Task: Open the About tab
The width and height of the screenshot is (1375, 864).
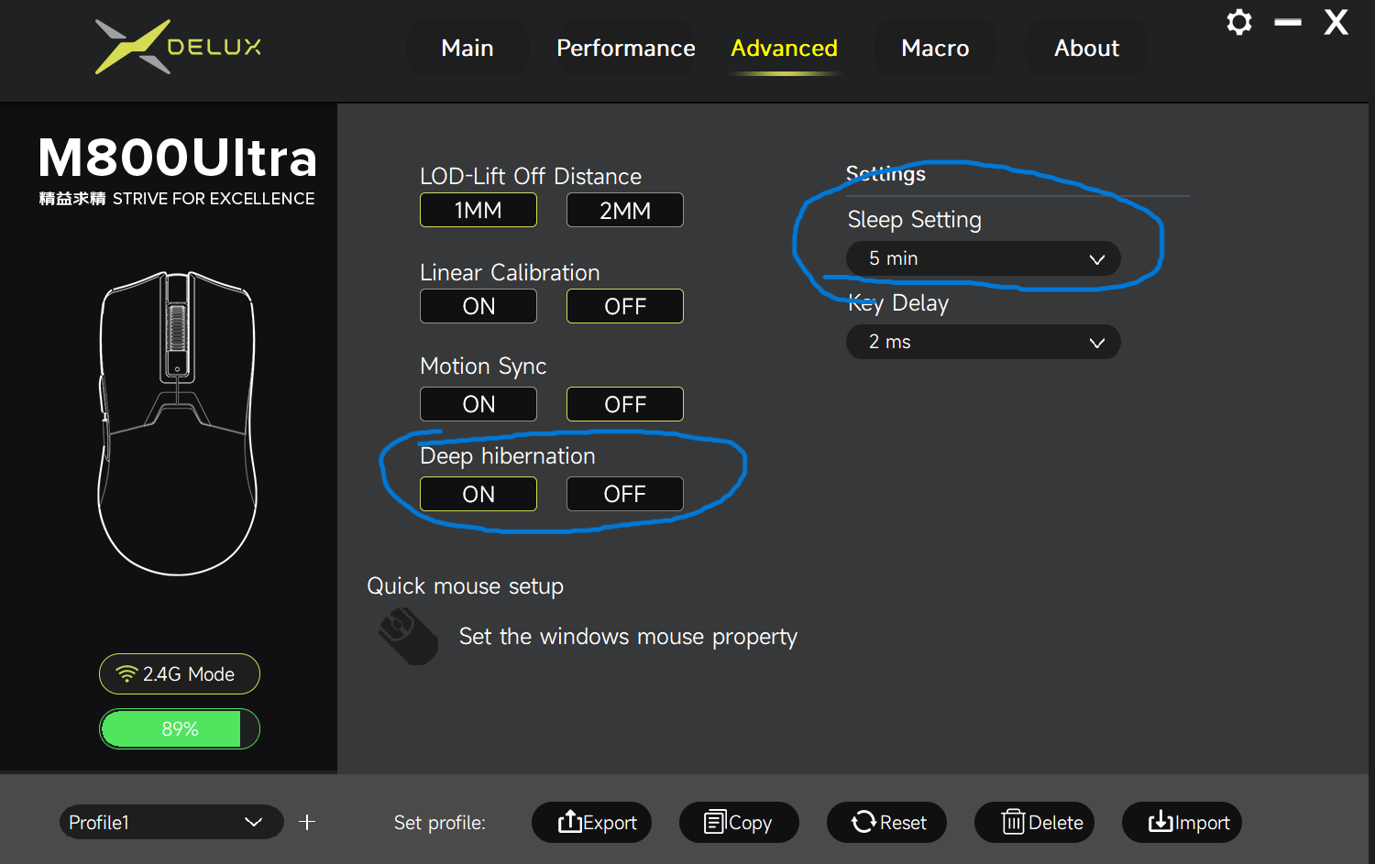Action: (x=1086, y=48)
